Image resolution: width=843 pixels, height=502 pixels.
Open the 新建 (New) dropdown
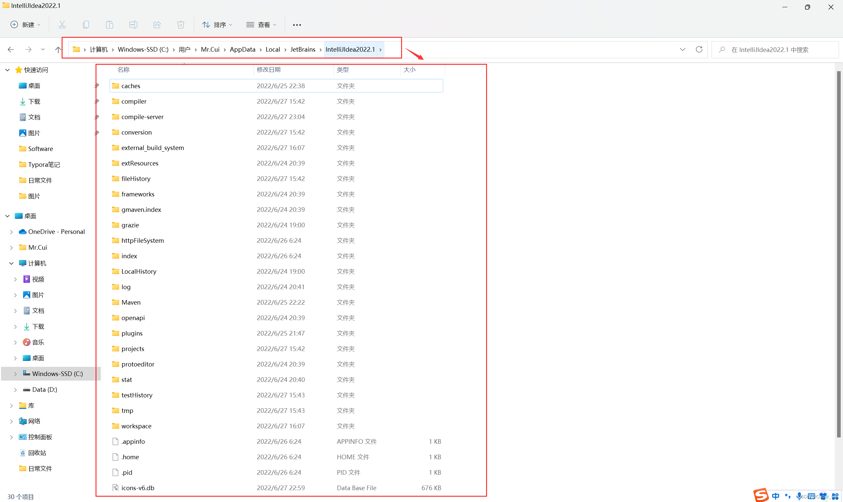(x=26, y=25)
